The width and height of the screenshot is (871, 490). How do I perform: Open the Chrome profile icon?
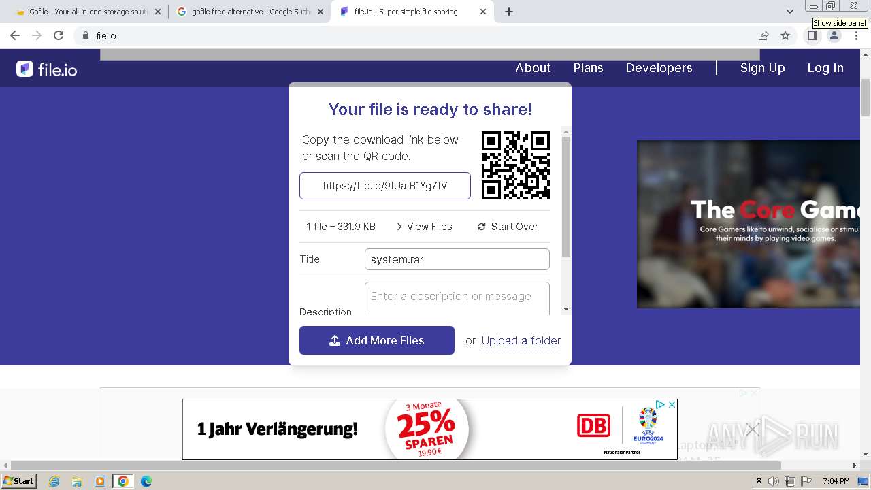[x=834, y=35]
